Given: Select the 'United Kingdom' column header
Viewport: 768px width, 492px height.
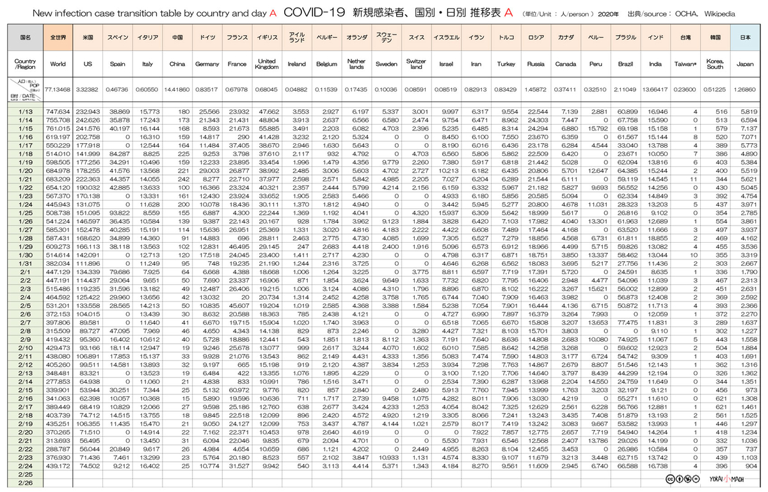Looking at the screenshot, I should (x=266, y=64).
